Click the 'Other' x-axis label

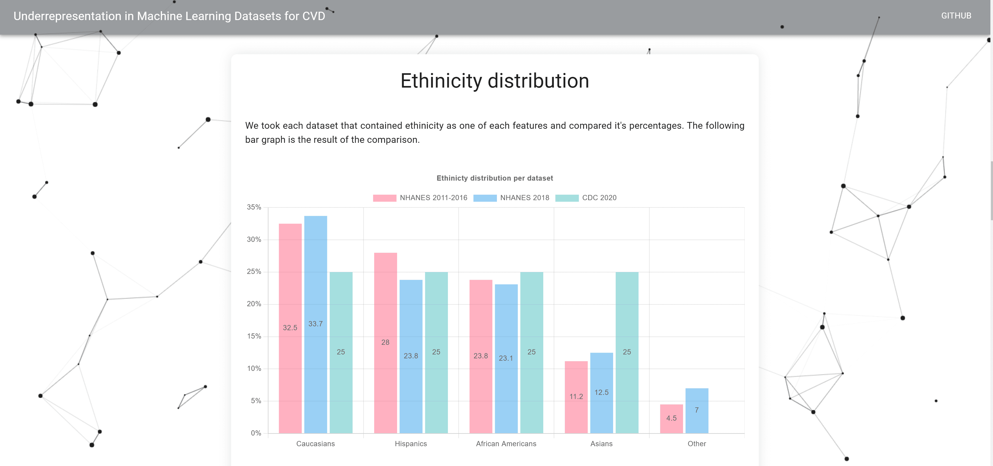coord(696,444)
